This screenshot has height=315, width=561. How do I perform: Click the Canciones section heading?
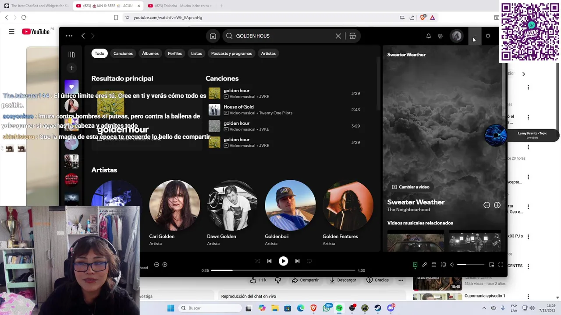point(222,78)
